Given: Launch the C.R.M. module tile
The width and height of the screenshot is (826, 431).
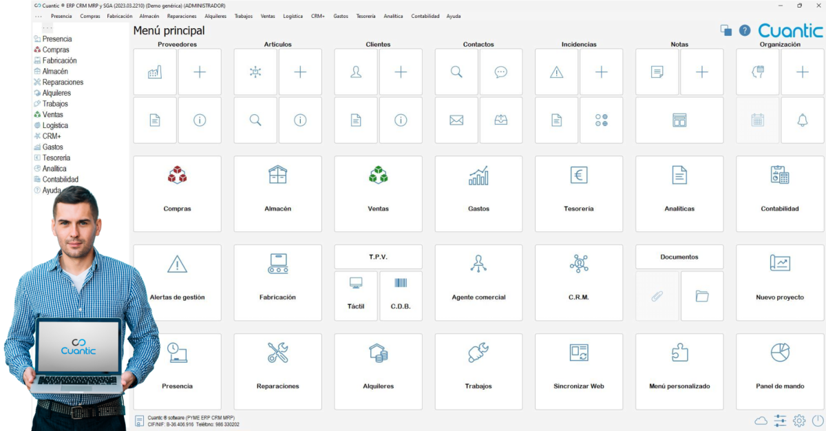Looking at the screenshot, I should [578, 282].
